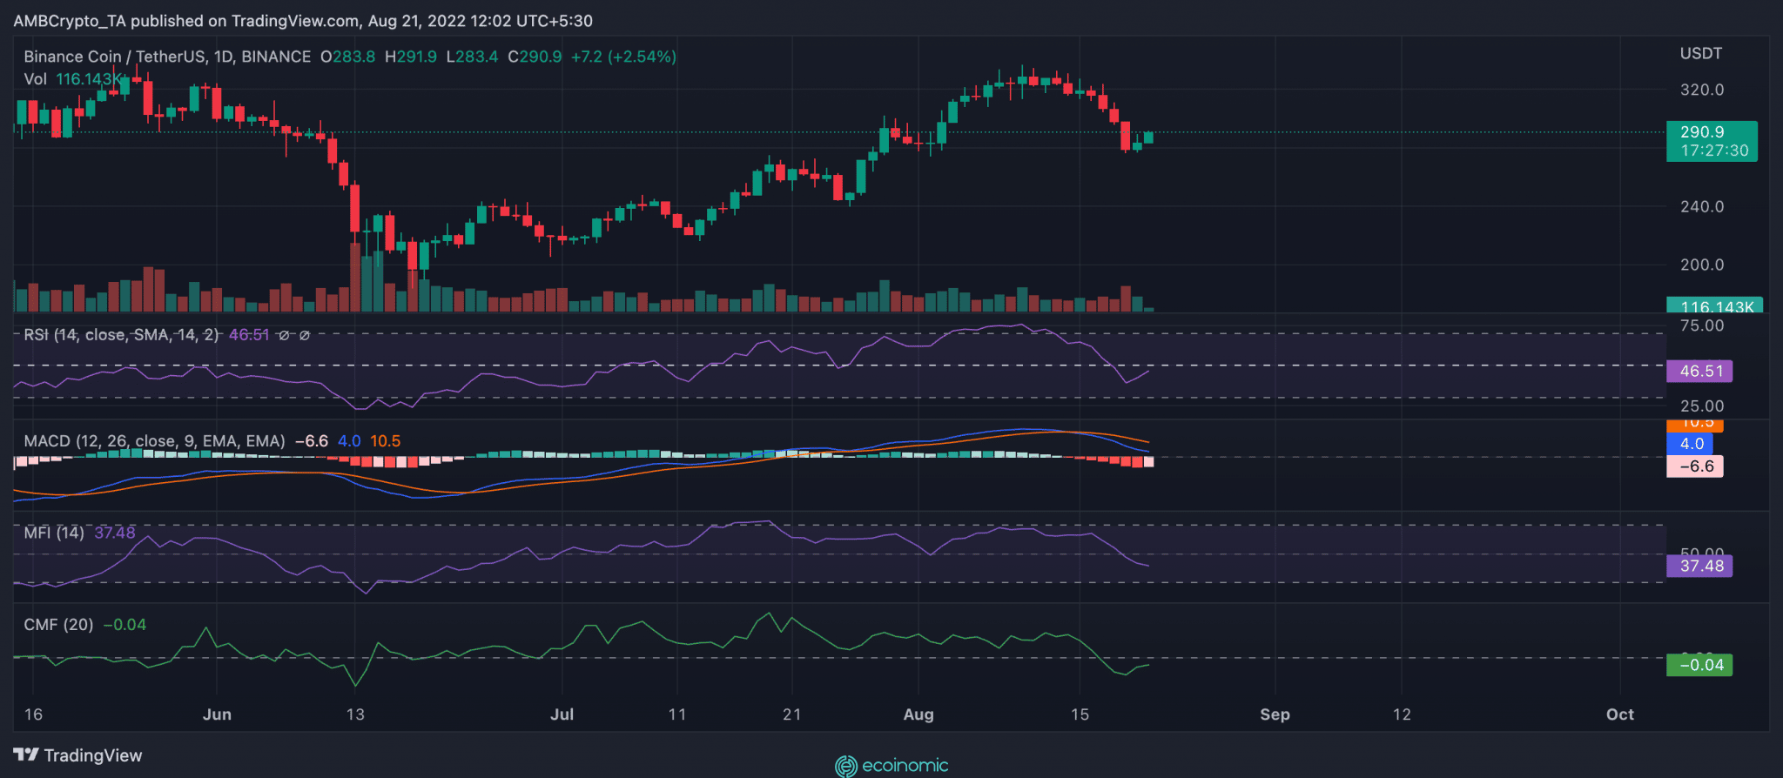This screenshot has height=778, width=1783.
Task: Click the purple MFI axis tag 37.48
Action: pos(1699,567)
